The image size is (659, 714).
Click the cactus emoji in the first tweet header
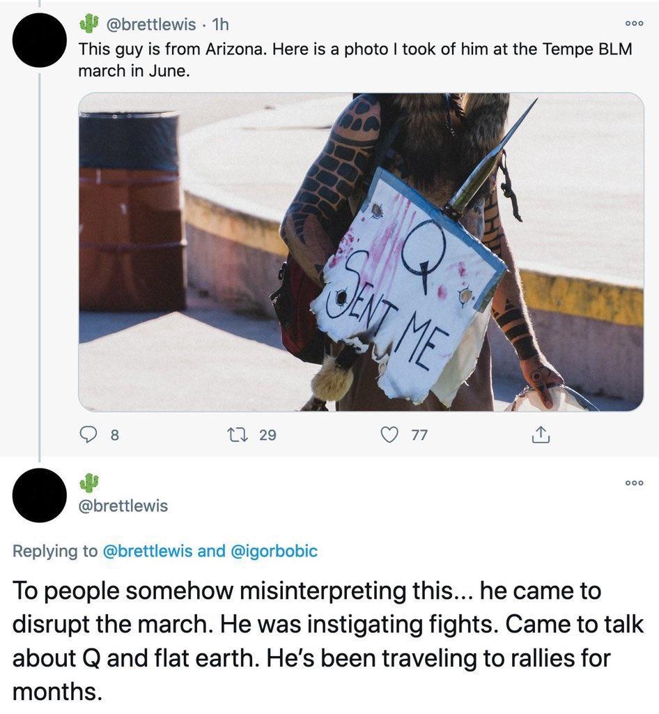pos(89,23)
